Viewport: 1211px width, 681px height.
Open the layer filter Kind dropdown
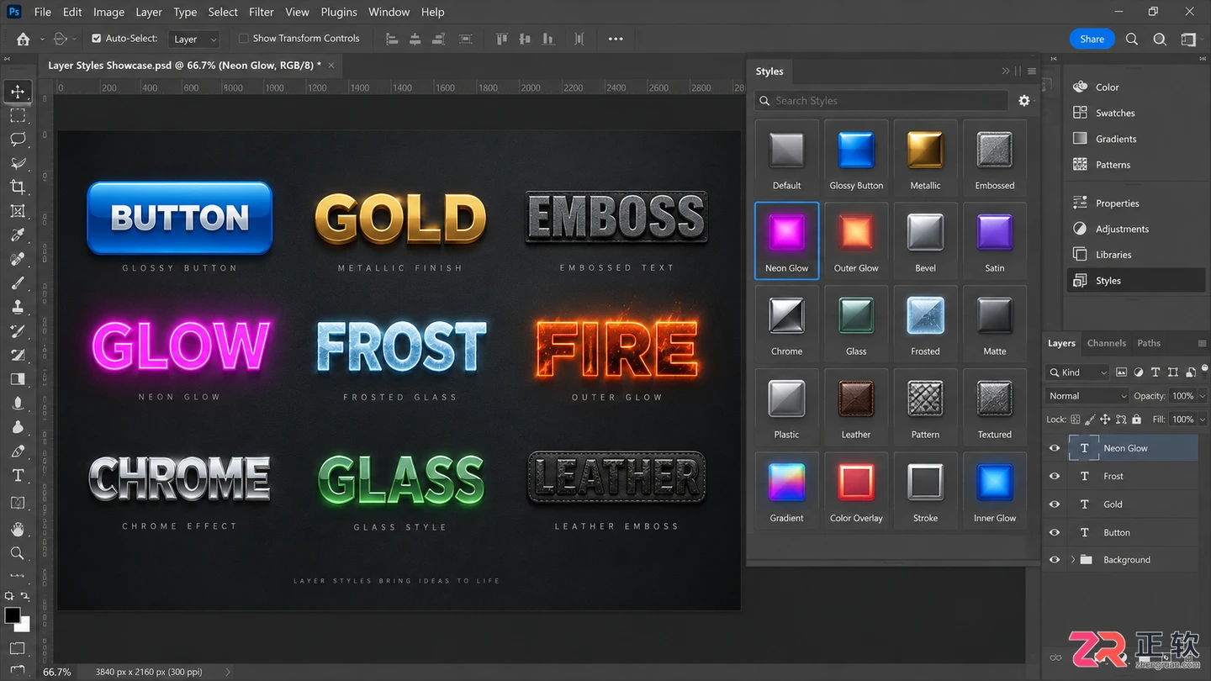[1078, 372]
